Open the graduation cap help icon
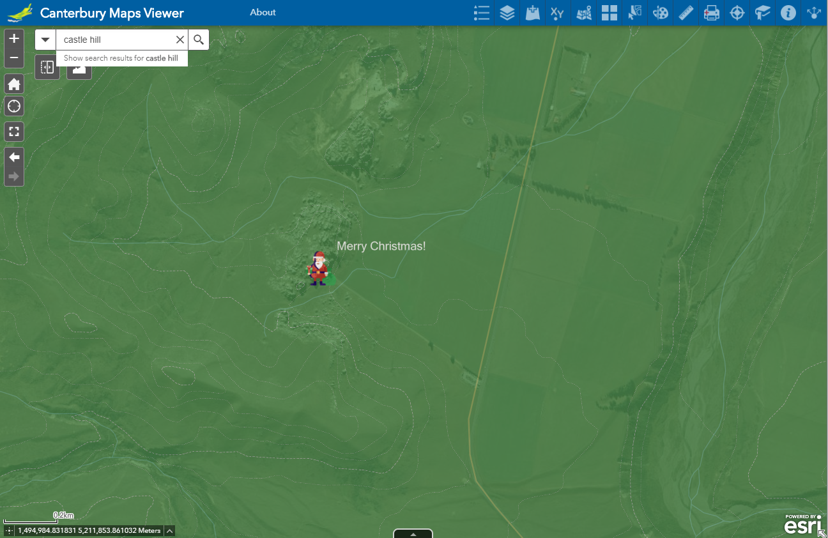This screenshot has height=538, width=828. coord(763,13)
